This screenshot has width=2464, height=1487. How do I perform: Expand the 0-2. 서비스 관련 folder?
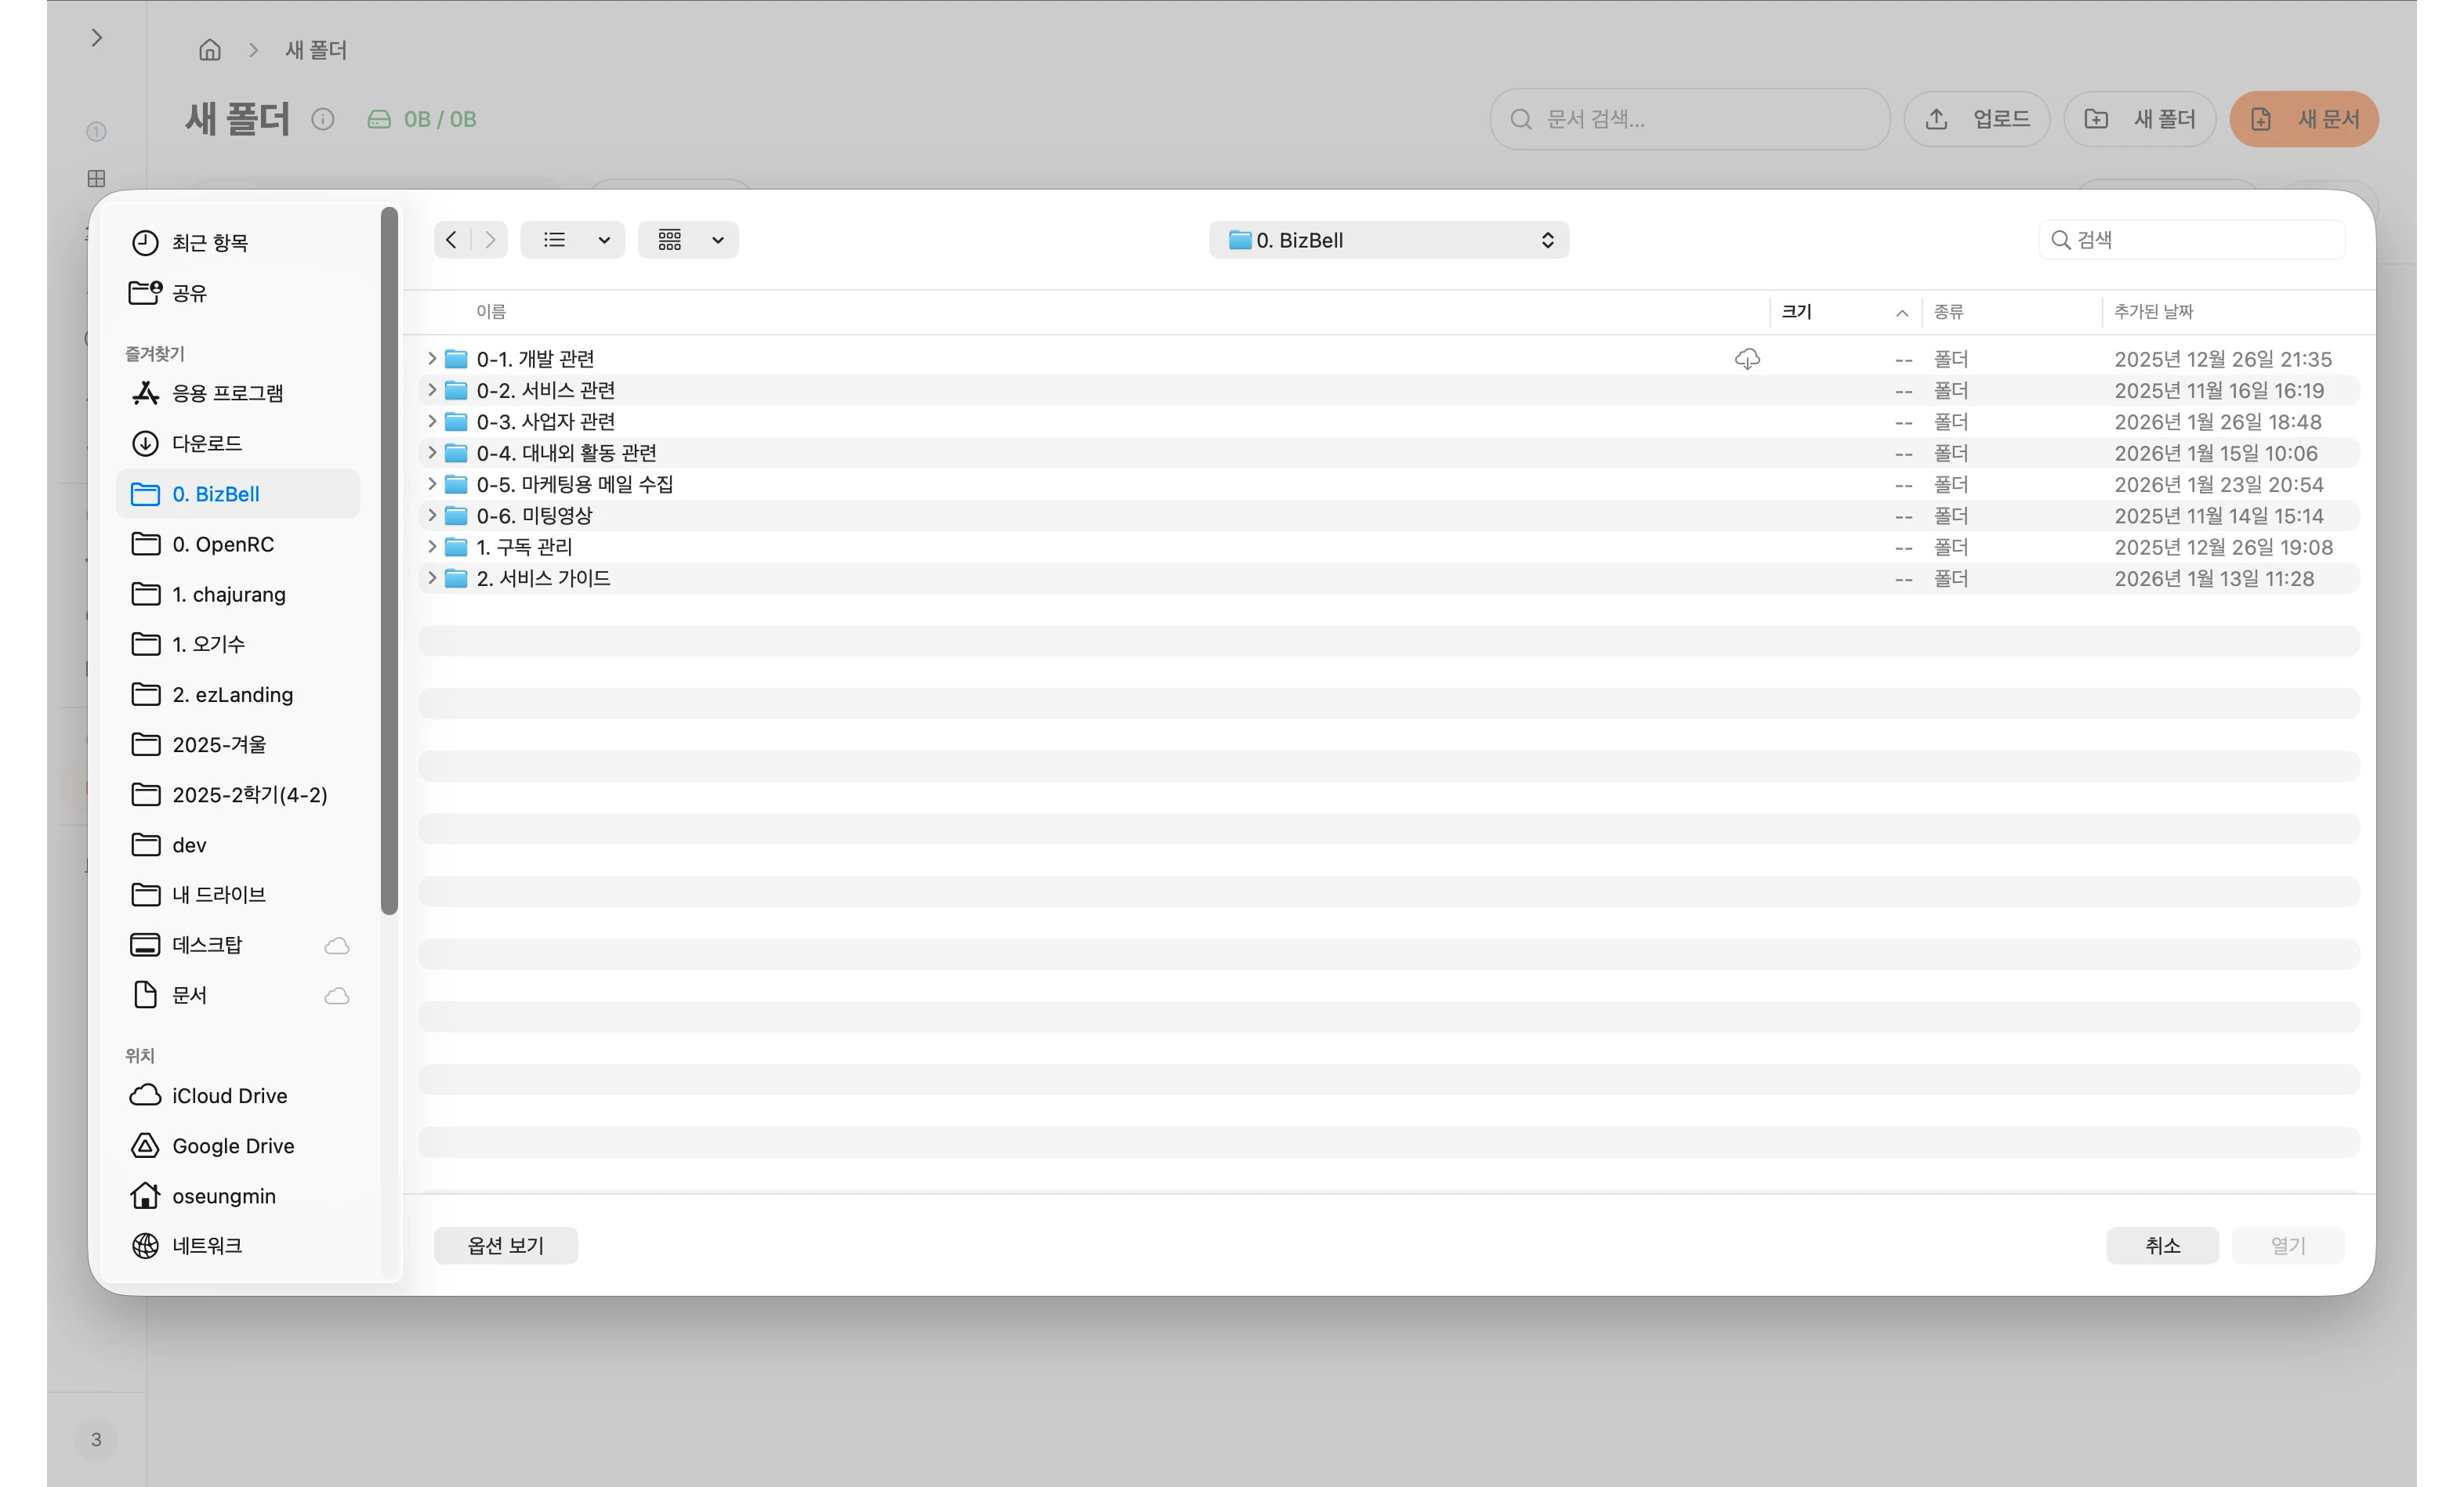(x=432, y=390)
